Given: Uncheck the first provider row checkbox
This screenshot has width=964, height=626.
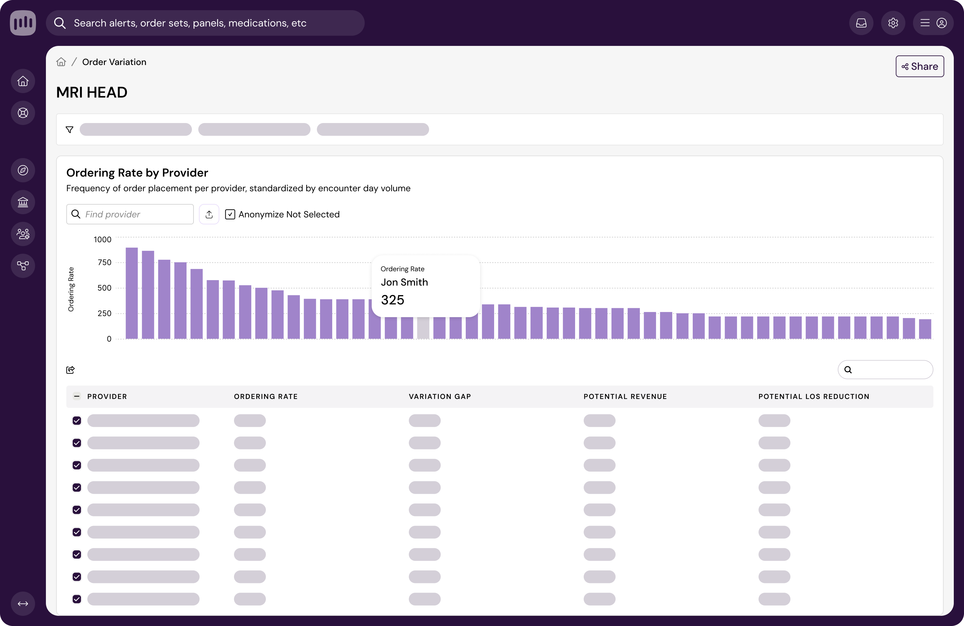Looking at the screenshot, I should 77,421.
